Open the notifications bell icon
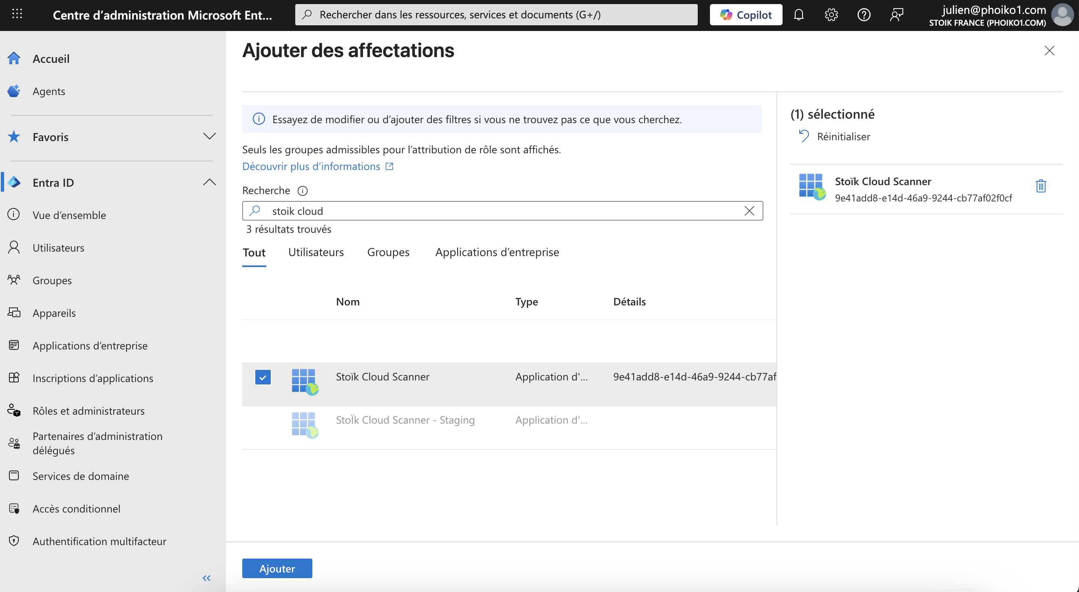 point(798,15)
